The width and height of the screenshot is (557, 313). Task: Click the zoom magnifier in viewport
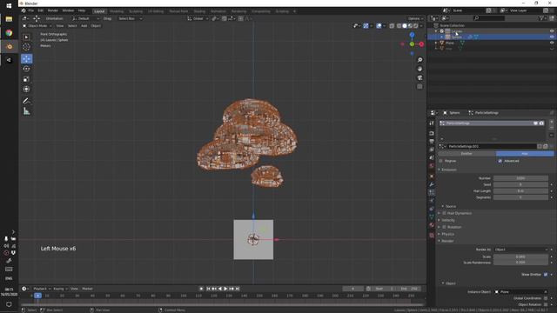(419, 60)
